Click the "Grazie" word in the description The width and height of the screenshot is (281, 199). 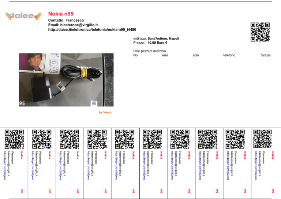coord(265,55)
